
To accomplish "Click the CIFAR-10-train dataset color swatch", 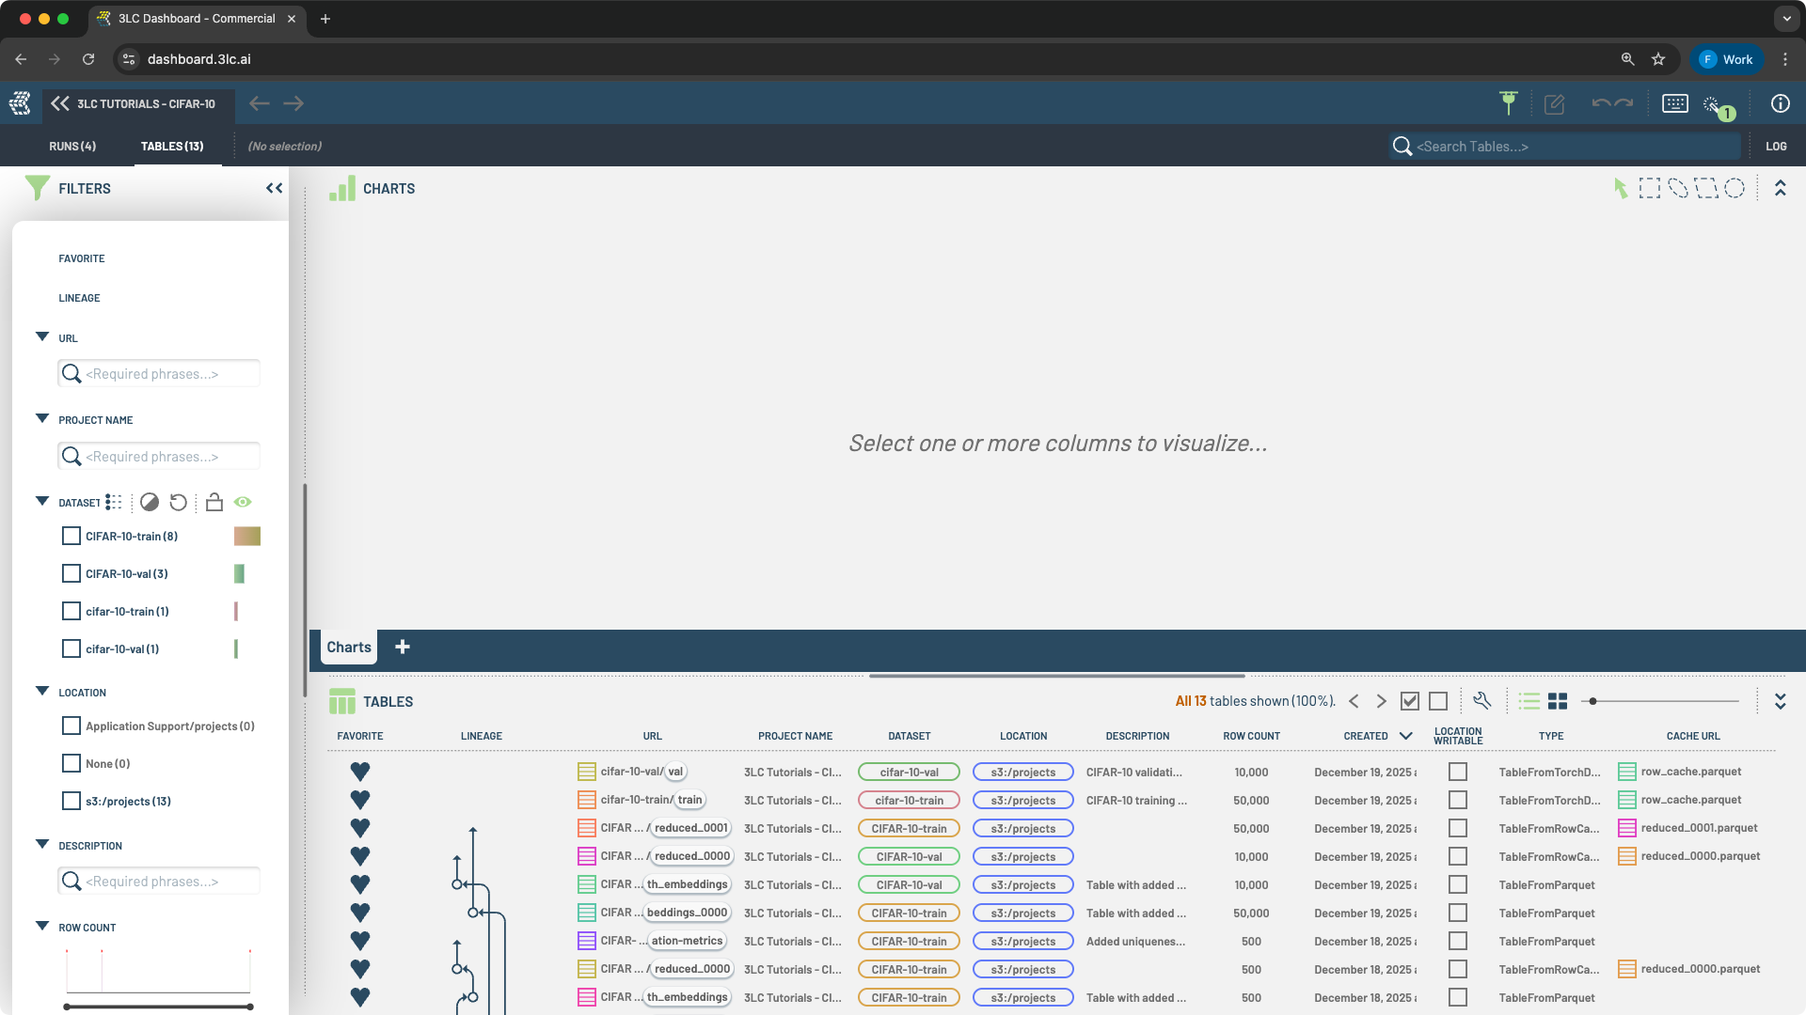I will coord(246,536).
